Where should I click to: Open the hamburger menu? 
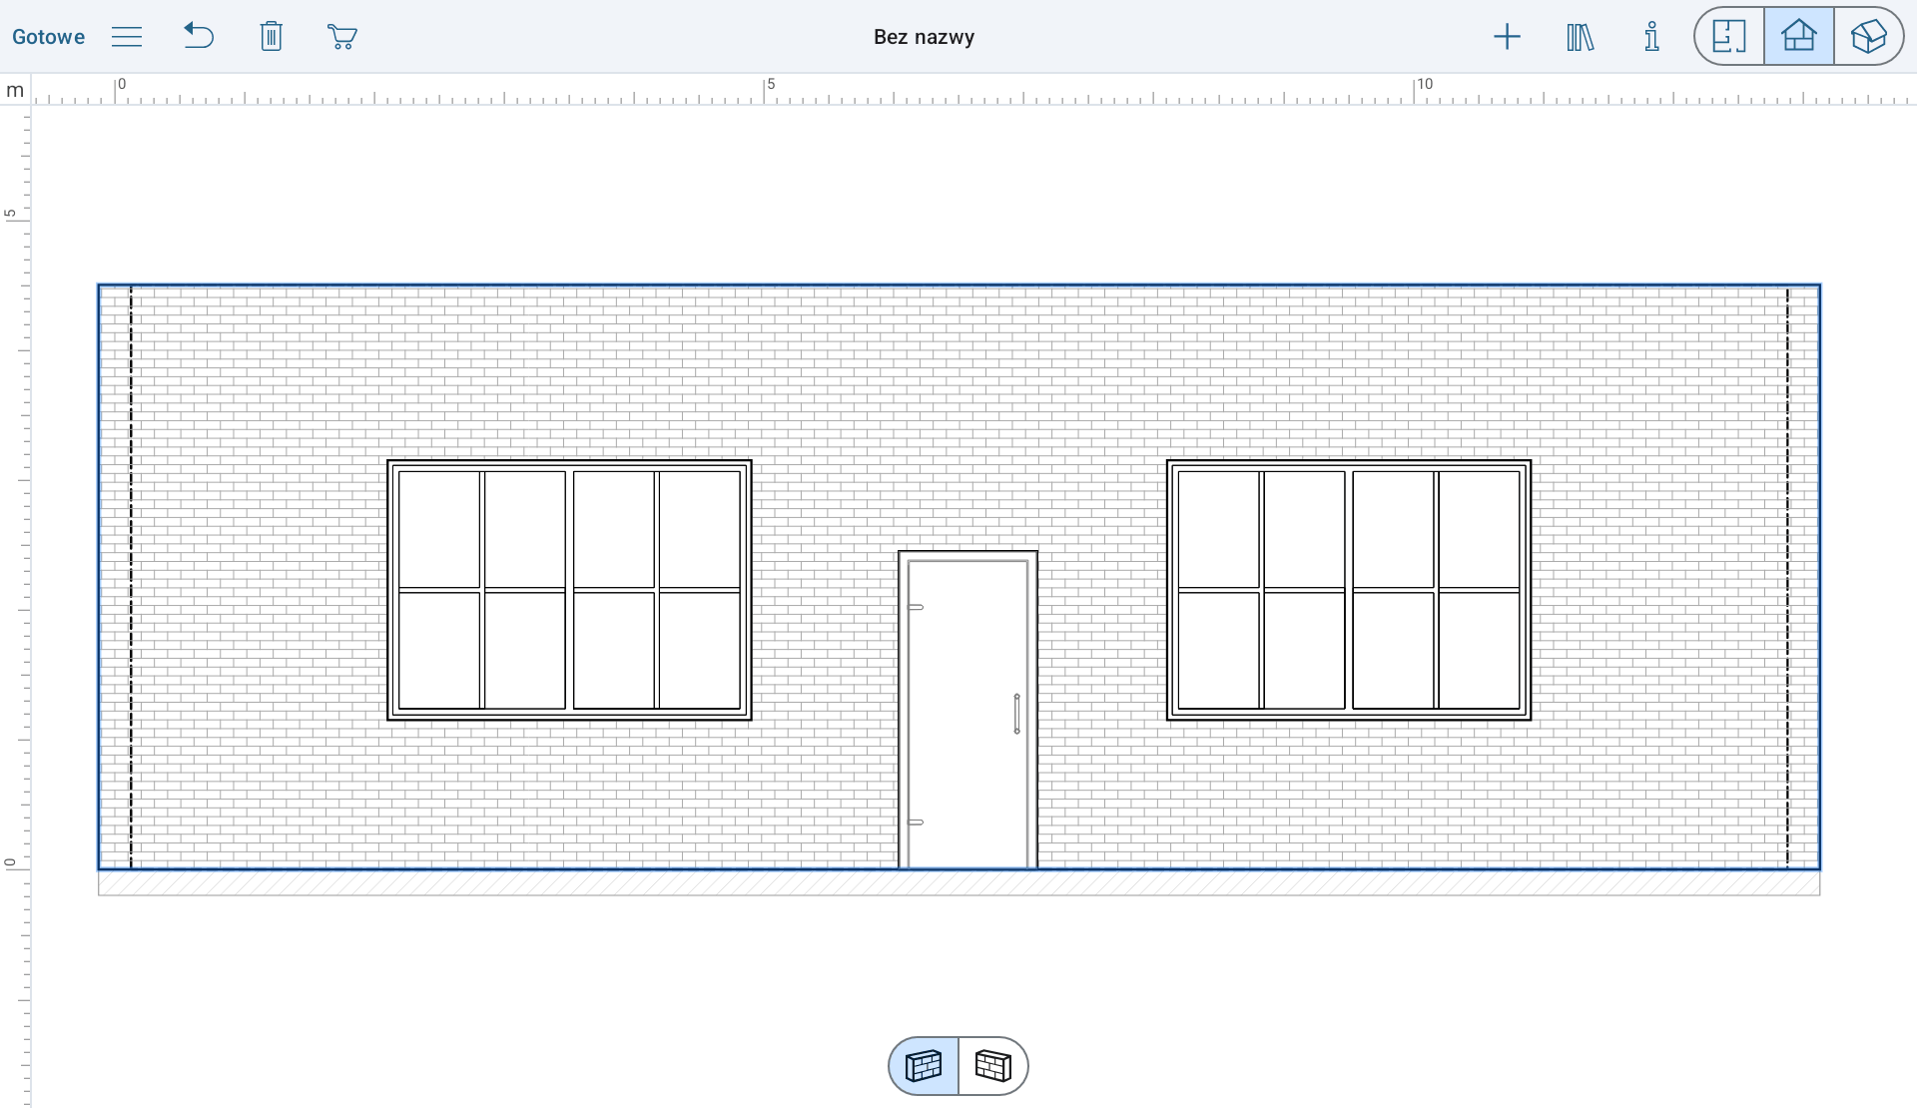pyautogui.click(x=127, y=37)
